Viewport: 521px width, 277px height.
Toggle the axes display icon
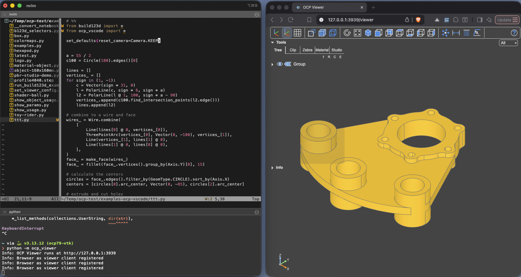pyautogui.click(x=276, y=33)
